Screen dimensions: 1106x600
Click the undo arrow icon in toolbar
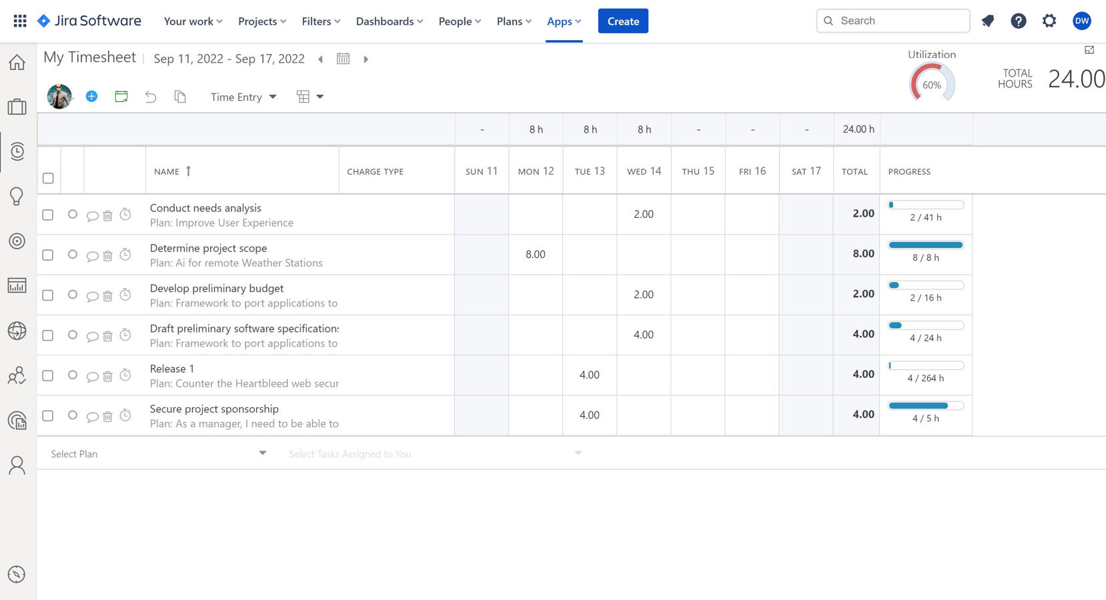[151, 97]
